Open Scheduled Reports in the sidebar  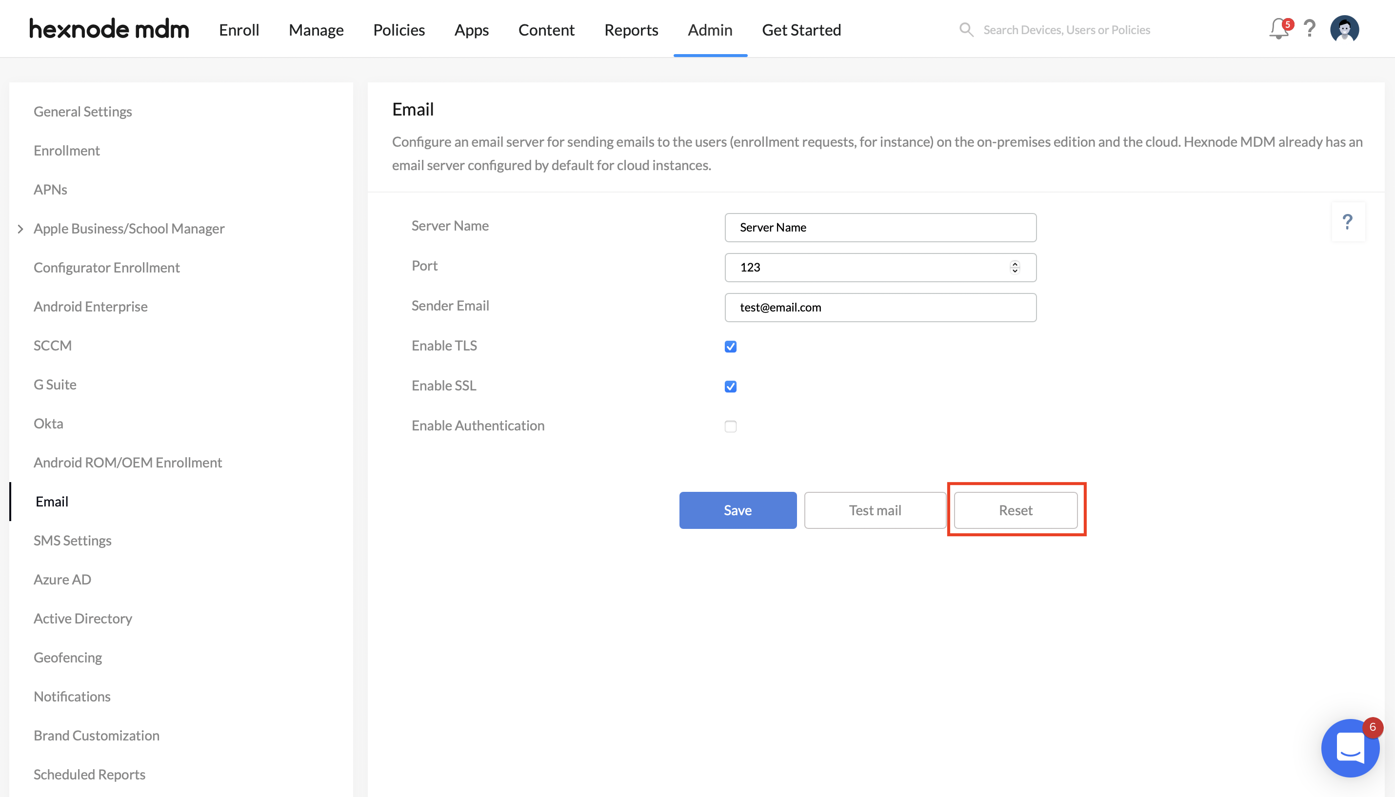89,775
